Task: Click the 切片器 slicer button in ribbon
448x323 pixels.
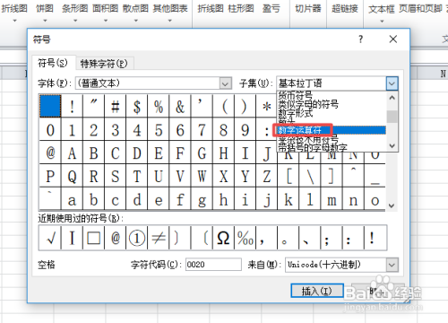Action: pyautogui.click(x=308, y=8)
